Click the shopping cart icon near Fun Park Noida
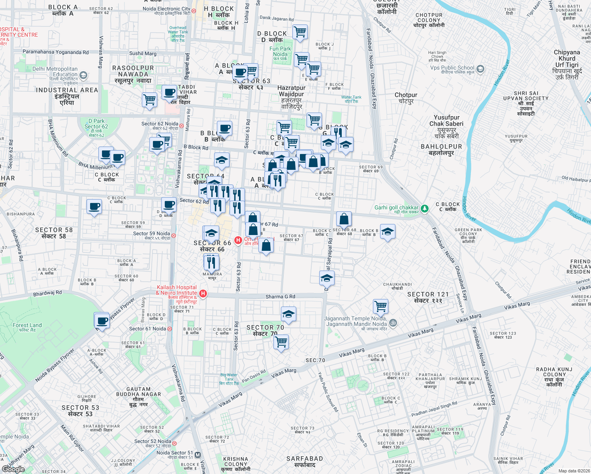591x474 pixels. tap(300, 33)
